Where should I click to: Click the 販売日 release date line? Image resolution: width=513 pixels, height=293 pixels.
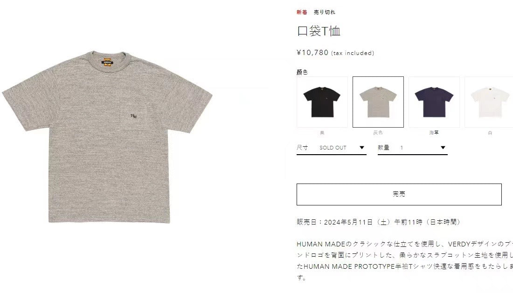[379, 222]
